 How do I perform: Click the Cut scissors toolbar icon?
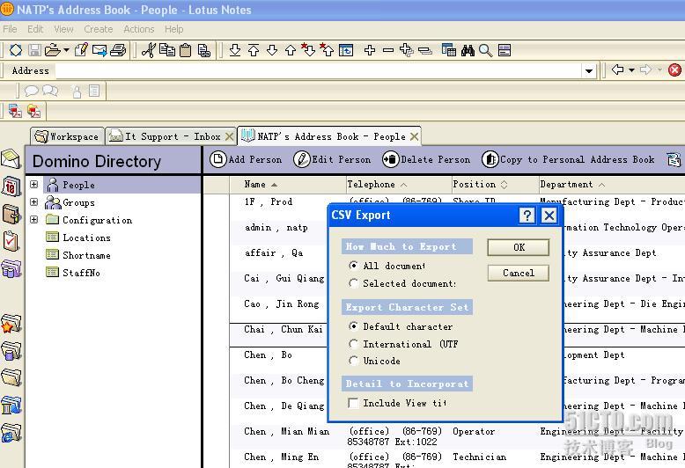(149, 50)
